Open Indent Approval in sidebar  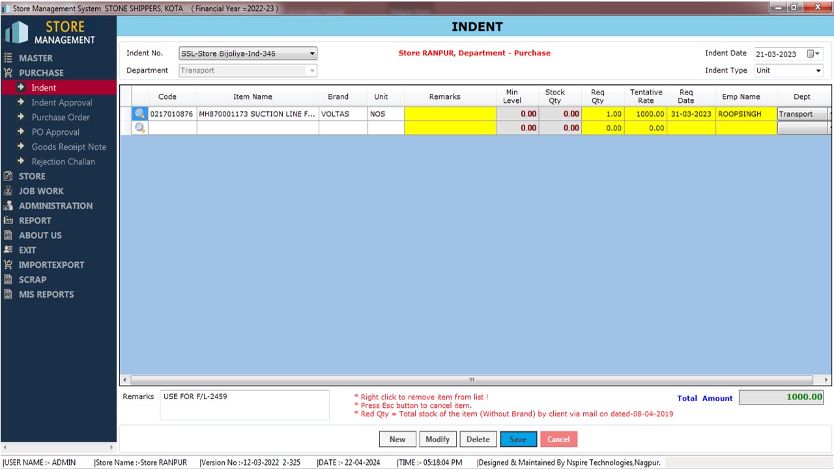point(62,103)
